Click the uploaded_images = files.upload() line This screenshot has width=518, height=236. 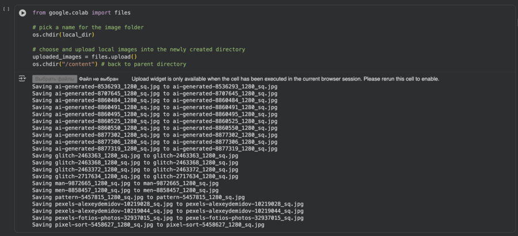pyautogui.click(x=85, y=57)
